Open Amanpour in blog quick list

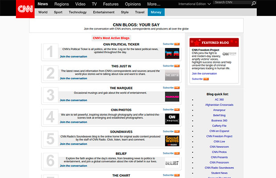[219, 110]
